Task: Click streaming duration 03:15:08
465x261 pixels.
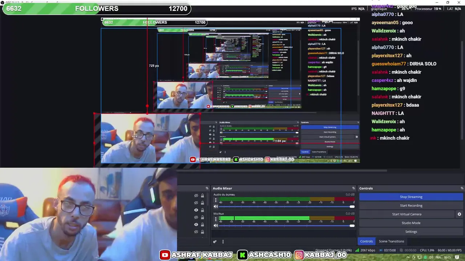Action: (387, 250)
